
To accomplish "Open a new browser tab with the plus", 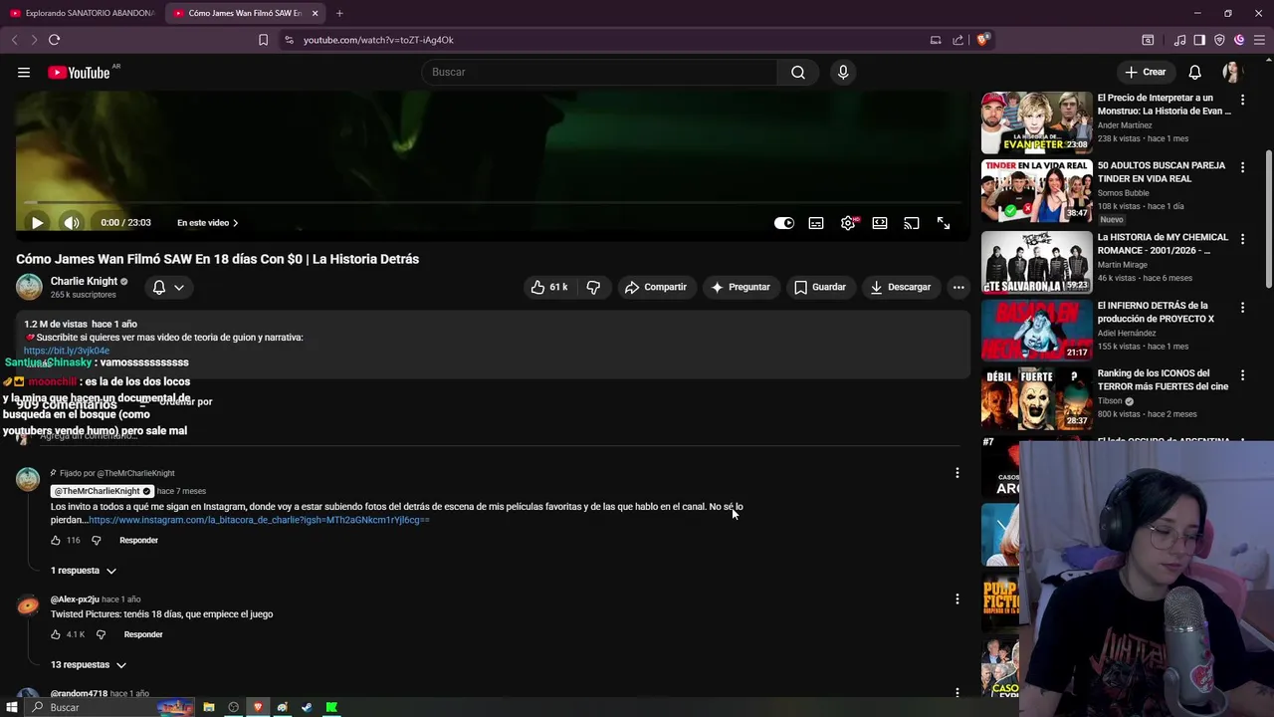I will click(339, 13).
